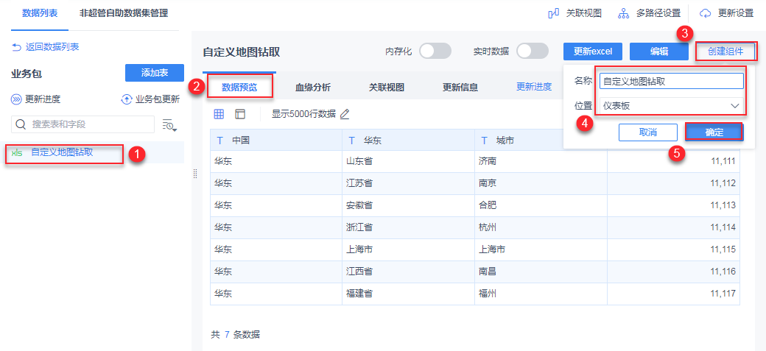Open table sort/filter options dropdown
The image size is (766, 351).
point(169,125)
